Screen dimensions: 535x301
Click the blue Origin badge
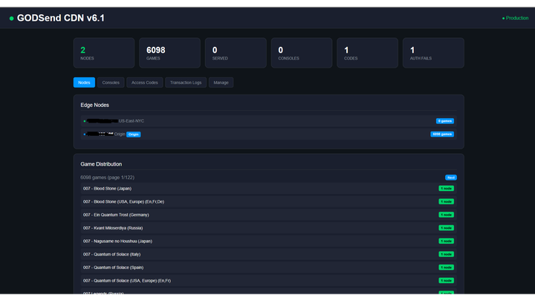point(133,135)
